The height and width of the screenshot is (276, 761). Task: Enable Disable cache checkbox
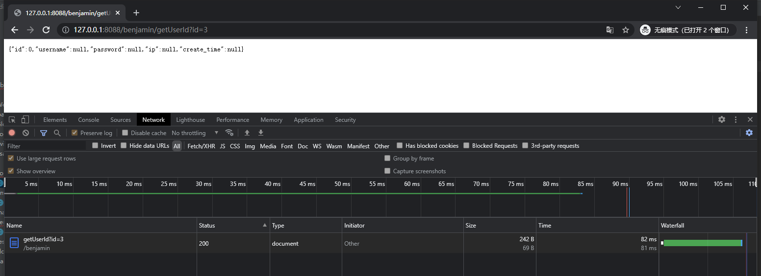(125, 133)
